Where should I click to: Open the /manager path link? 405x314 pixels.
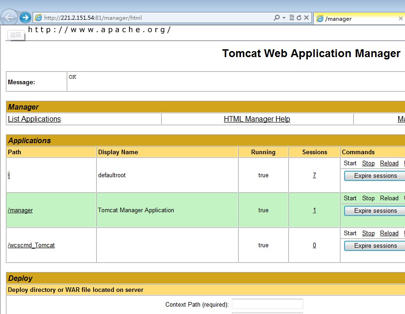20,210
